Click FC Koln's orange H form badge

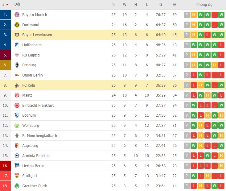(x=200, y=85)
